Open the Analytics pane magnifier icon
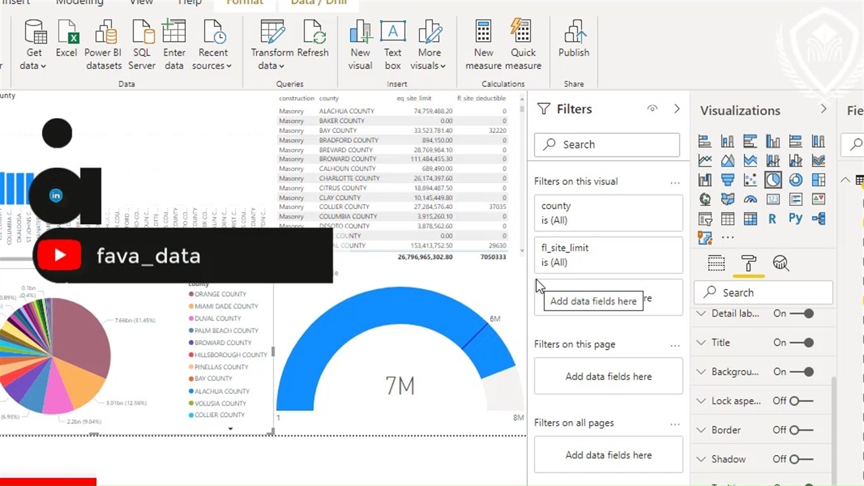This screenshot has width=864, height=486. click(x=781, y=263)
